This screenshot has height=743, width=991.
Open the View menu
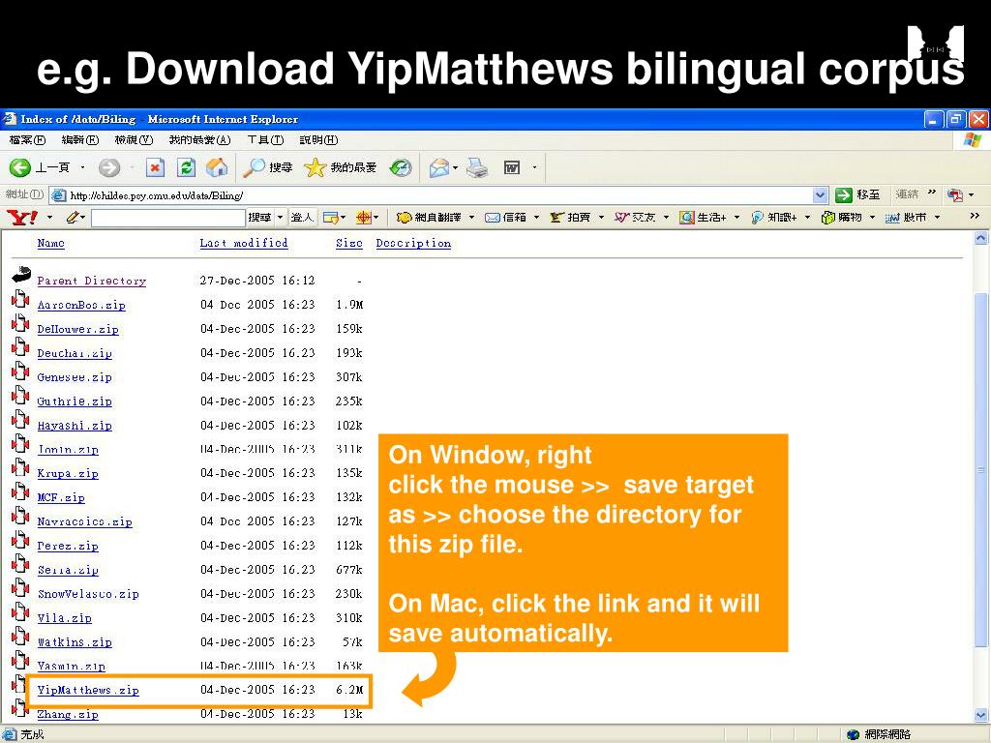click(x=134, y=139)
